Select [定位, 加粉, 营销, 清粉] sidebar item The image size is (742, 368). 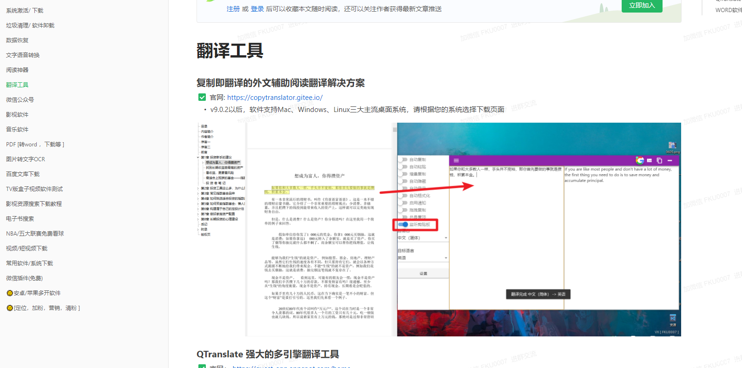(43, 308)
